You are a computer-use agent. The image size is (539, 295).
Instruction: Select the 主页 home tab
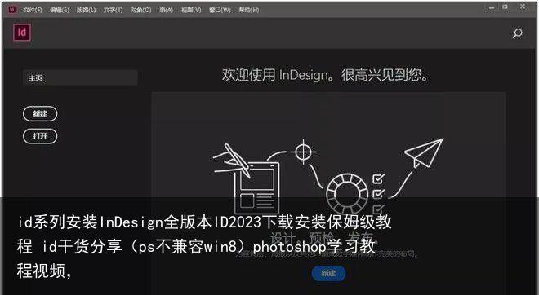(x=80, y=78)
